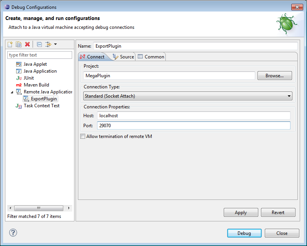Image resolution: width=307 pixels, height=246 pixels.
Task: Delete selected launch configuration via red X
Action: coord(27,45)
